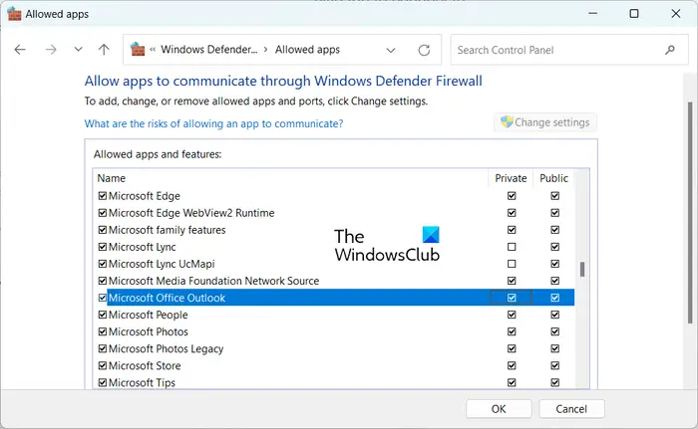Toggle Microsoft Office Outlook Public checkbox
Image resolution: width=698 pixels, height=429 pixels.
tap(554, 298)
